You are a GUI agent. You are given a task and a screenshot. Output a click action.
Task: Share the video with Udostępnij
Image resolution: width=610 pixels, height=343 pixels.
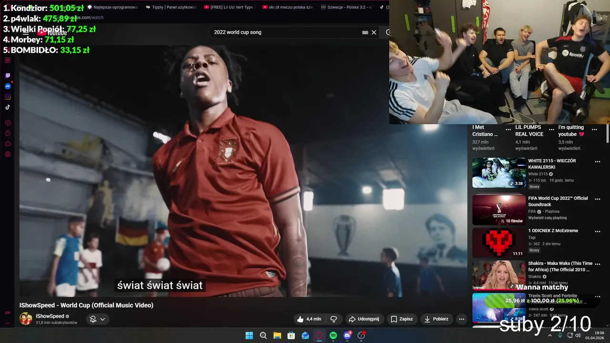pos(365,319)
